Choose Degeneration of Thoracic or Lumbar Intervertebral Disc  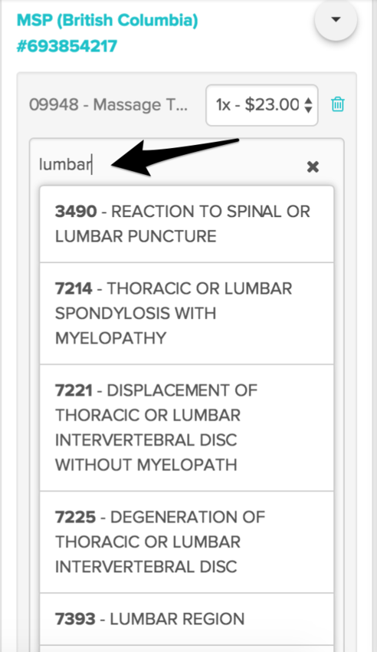pos(187,542)
